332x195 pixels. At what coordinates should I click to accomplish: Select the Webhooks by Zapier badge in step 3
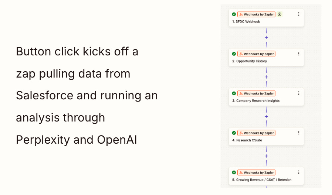(257, 93)
